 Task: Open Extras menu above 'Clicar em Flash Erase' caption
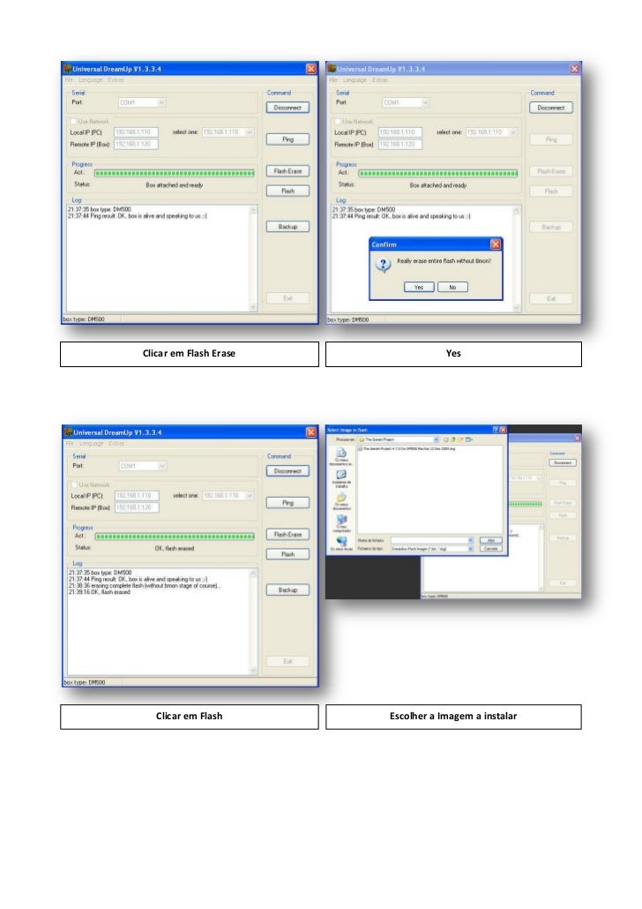[116, 80]
